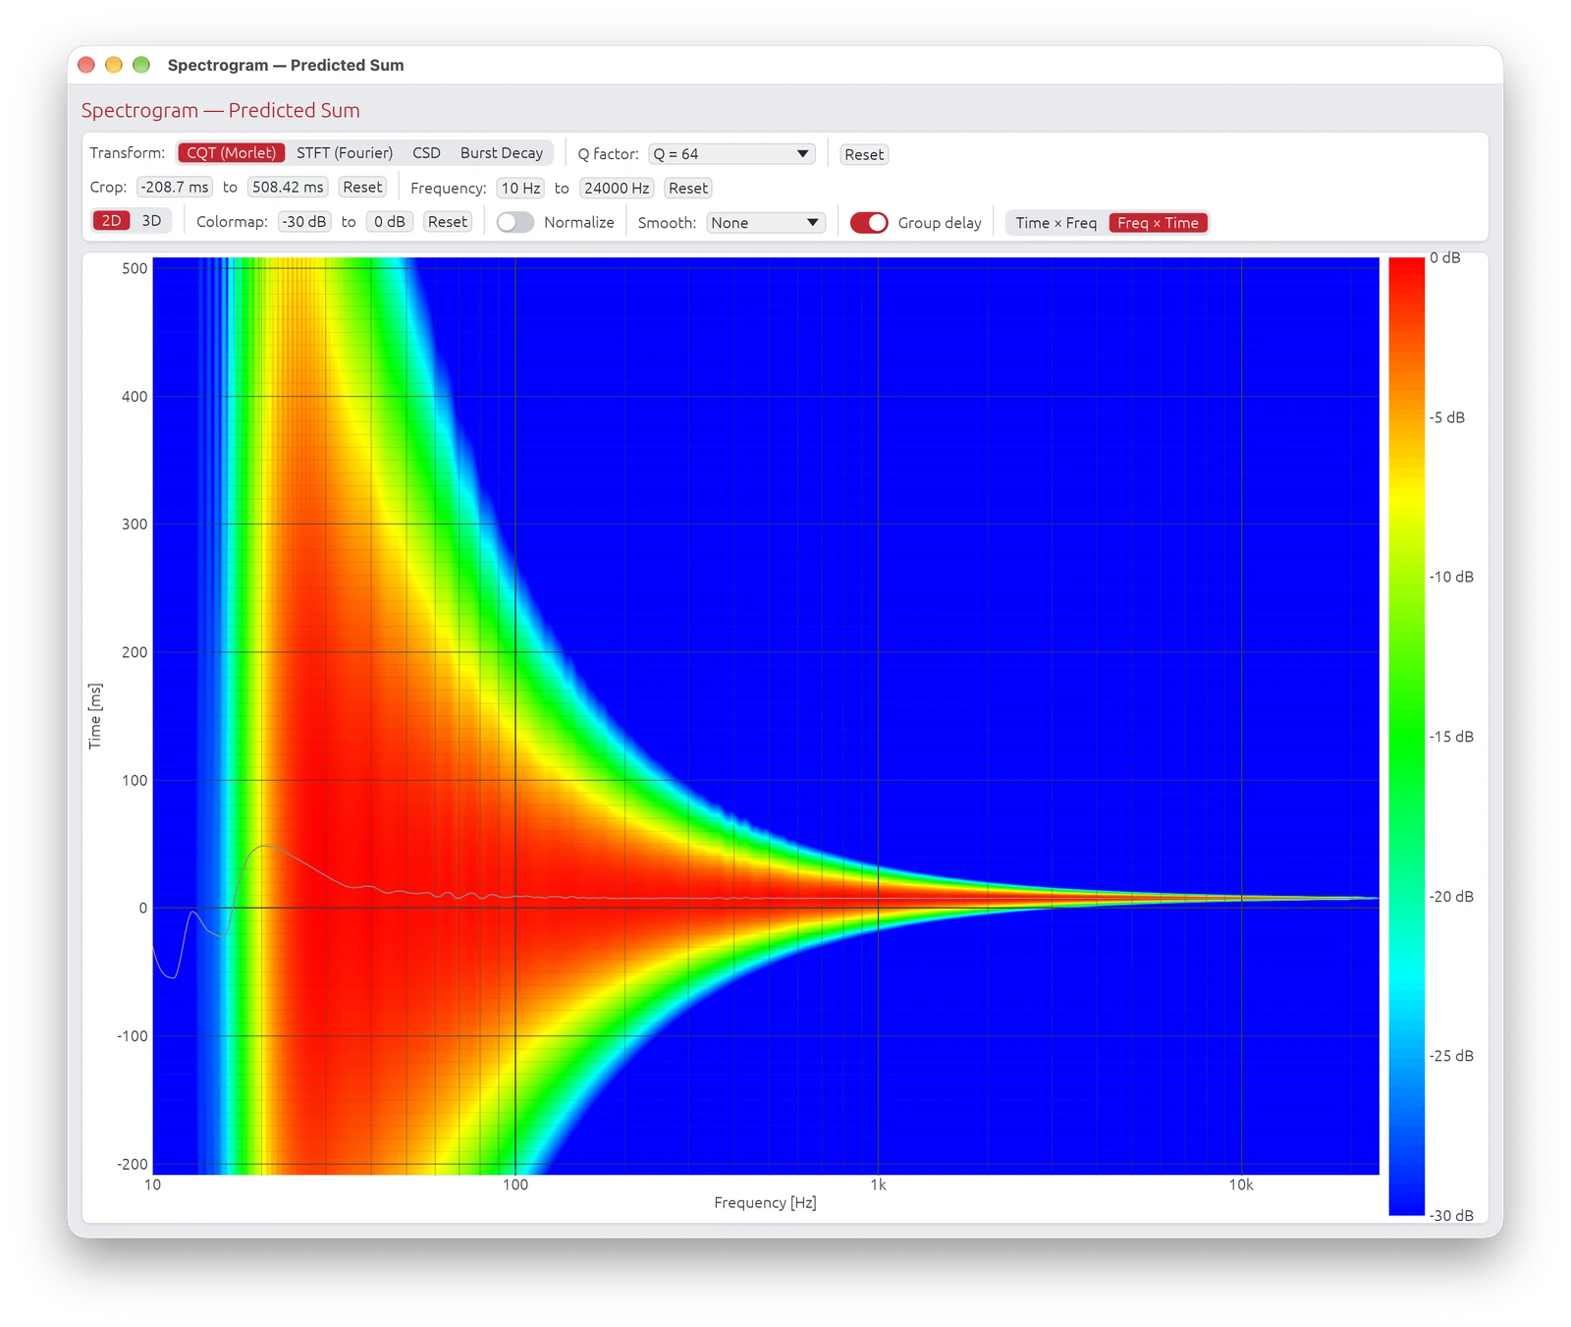Select the CQT (Morlet) transform
Viewport: 1571px width, 1327px height.
pyautogui.click(x=232, y=153)
